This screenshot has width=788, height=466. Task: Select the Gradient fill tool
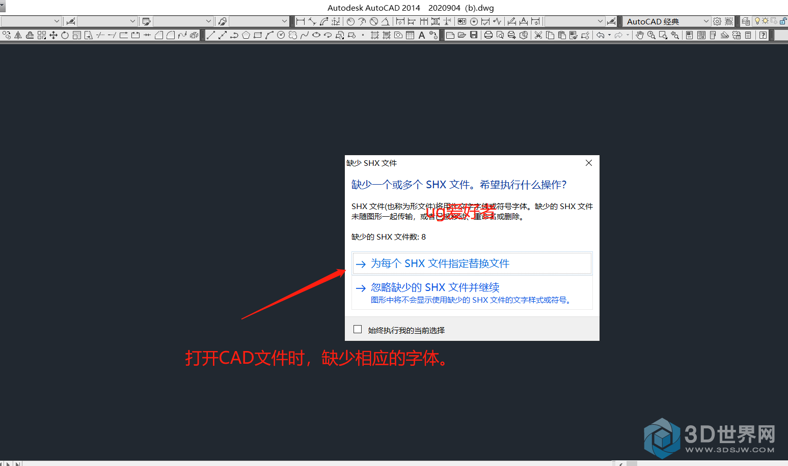(387, 35)
